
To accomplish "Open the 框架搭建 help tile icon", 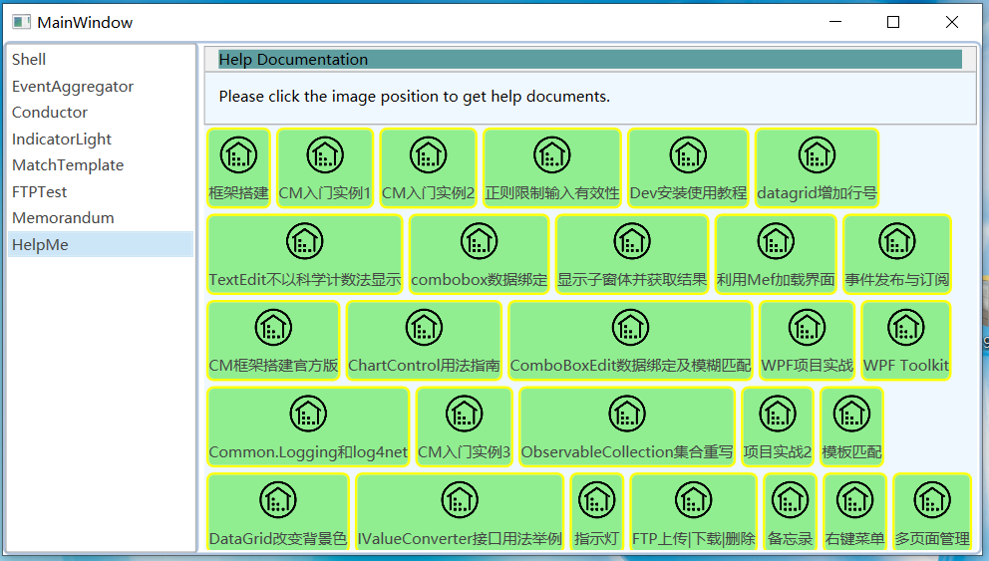I will point(238,155).
